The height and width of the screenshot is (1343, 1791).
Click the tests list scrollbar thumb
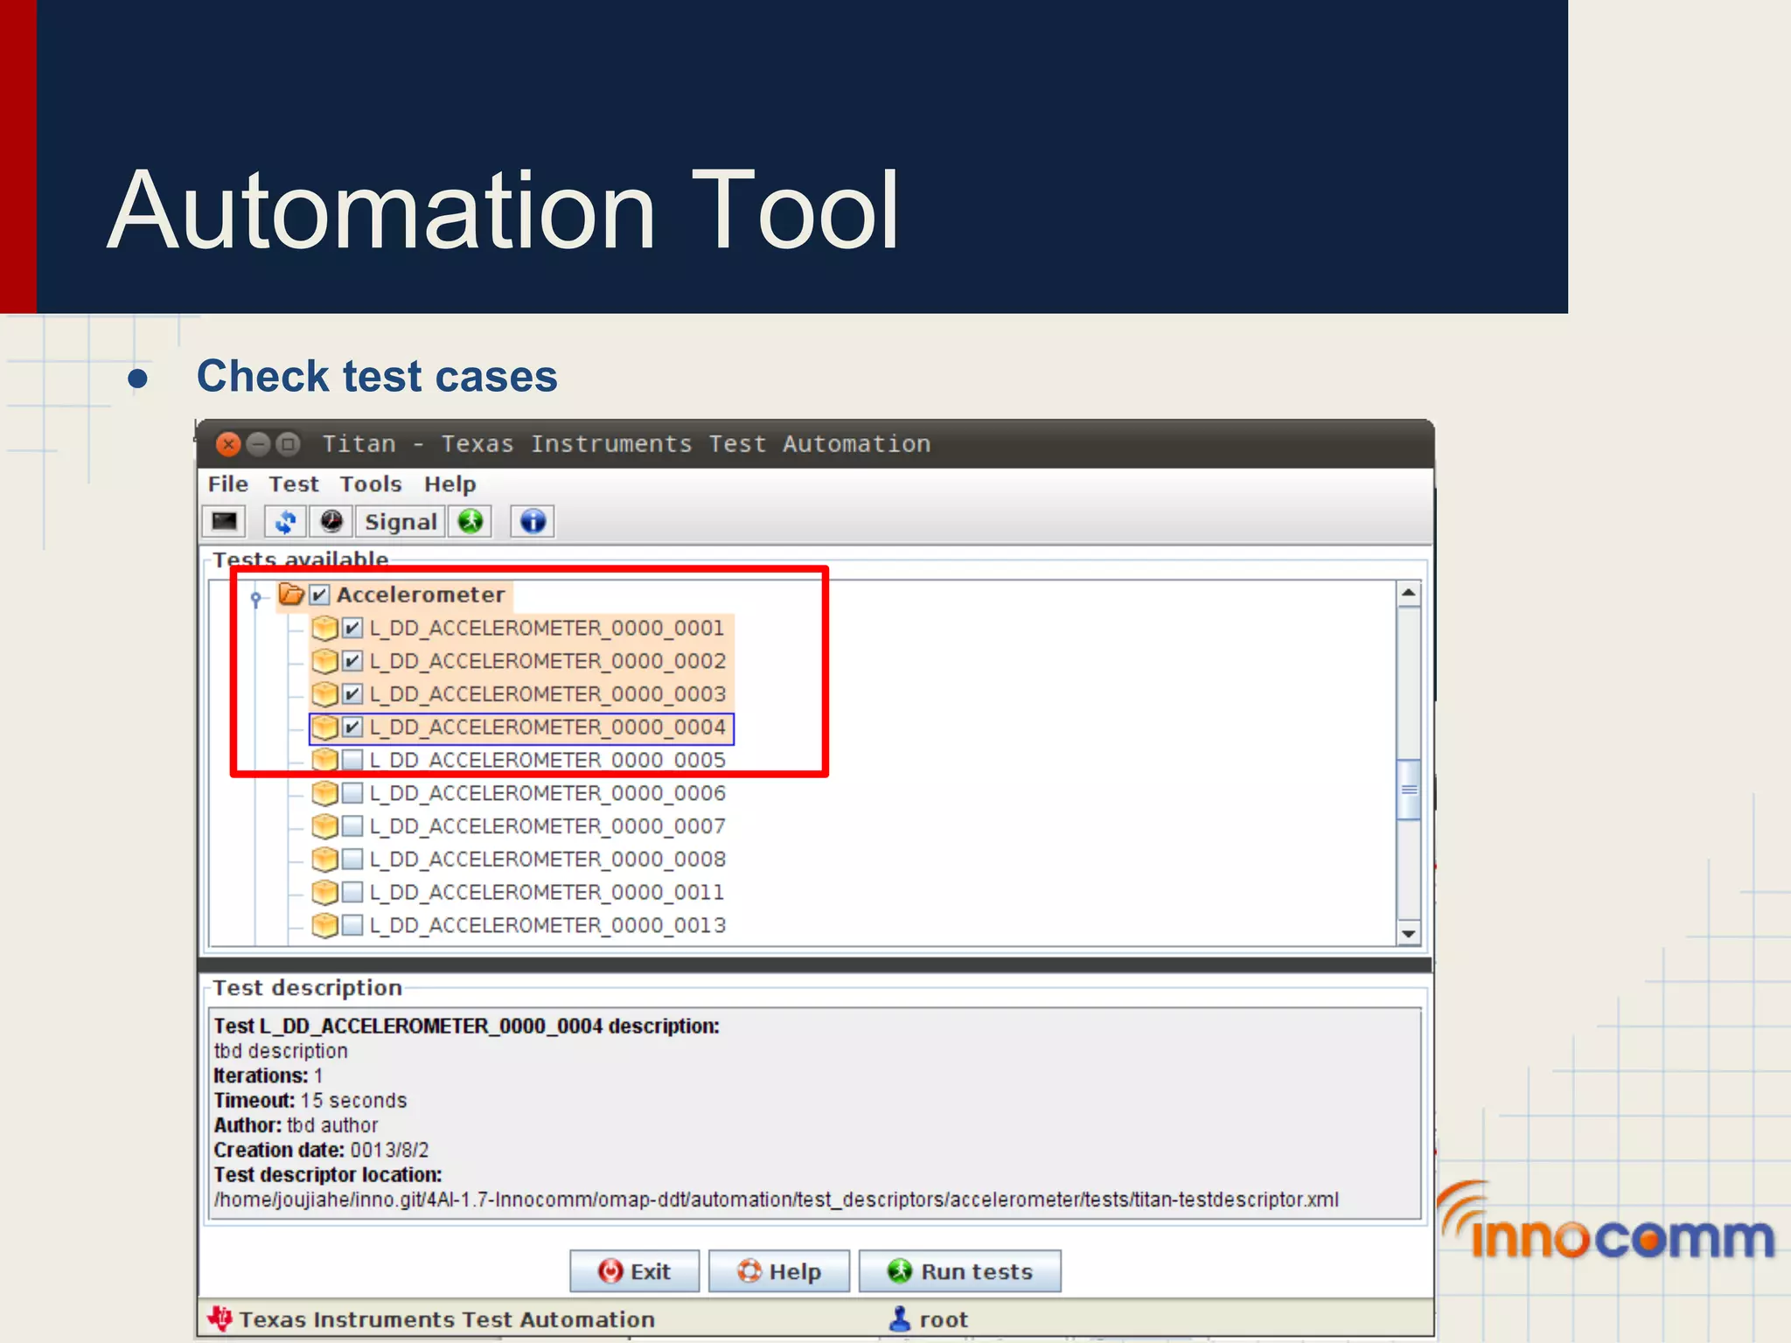coord(1408,790)
